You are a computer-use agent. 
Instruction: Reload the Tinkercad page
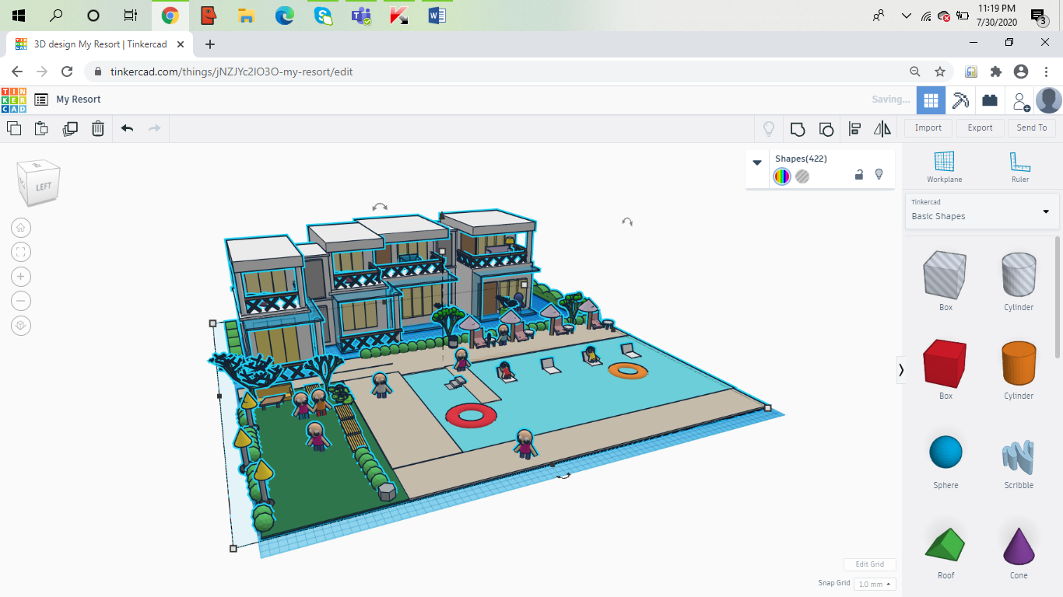tap(67, 72)
